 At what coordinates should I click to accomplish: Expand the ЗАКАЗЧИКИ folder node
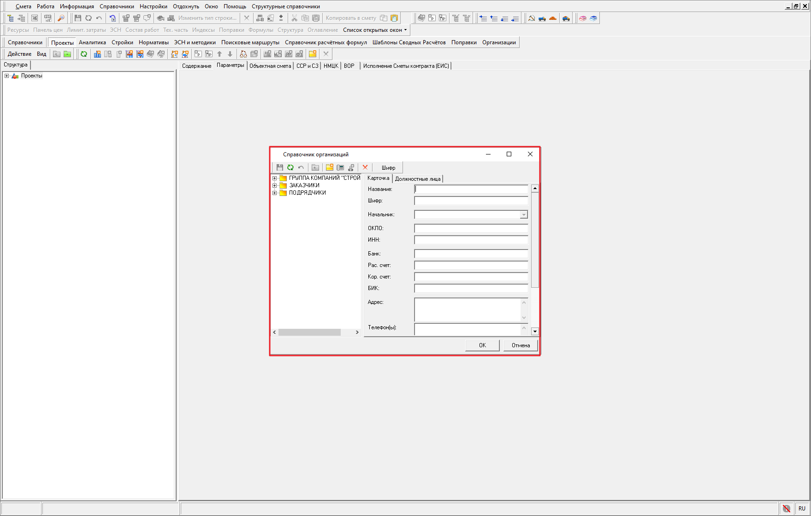coord(275,185)
